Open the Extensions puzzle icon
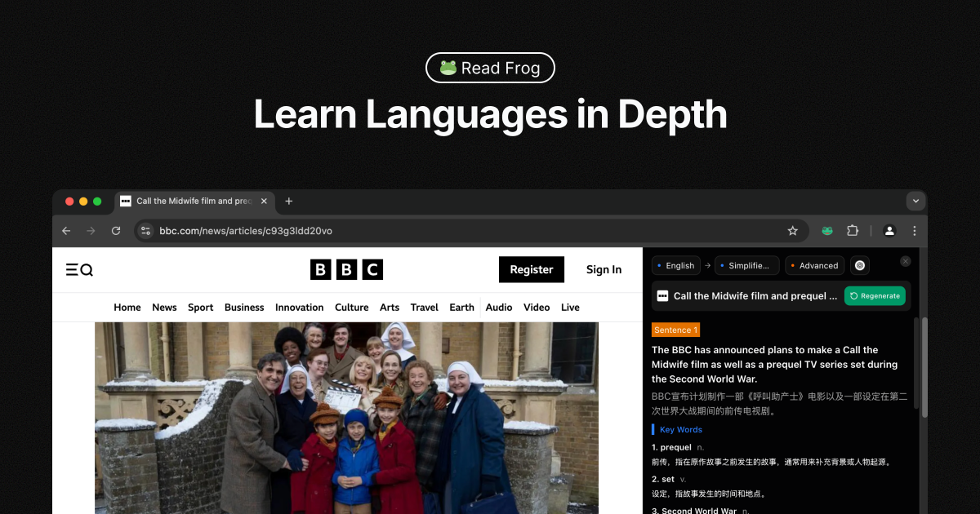Screen dimensions: 980x514 [x=853, y=231]
